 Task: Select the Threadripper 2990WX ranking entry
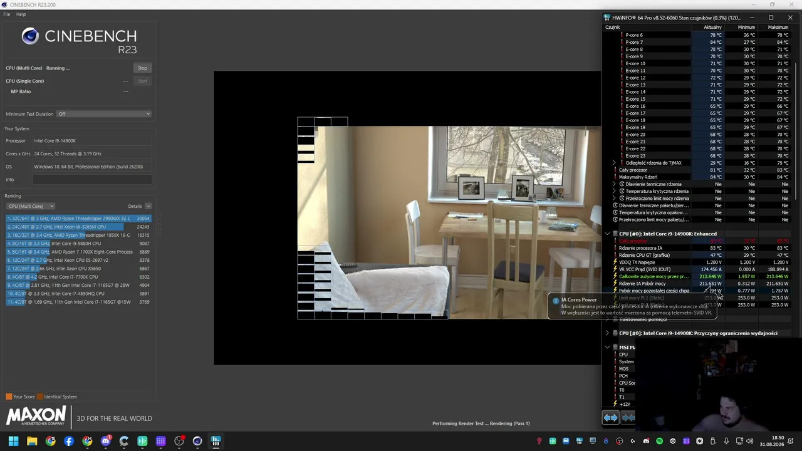pos(78,219)
